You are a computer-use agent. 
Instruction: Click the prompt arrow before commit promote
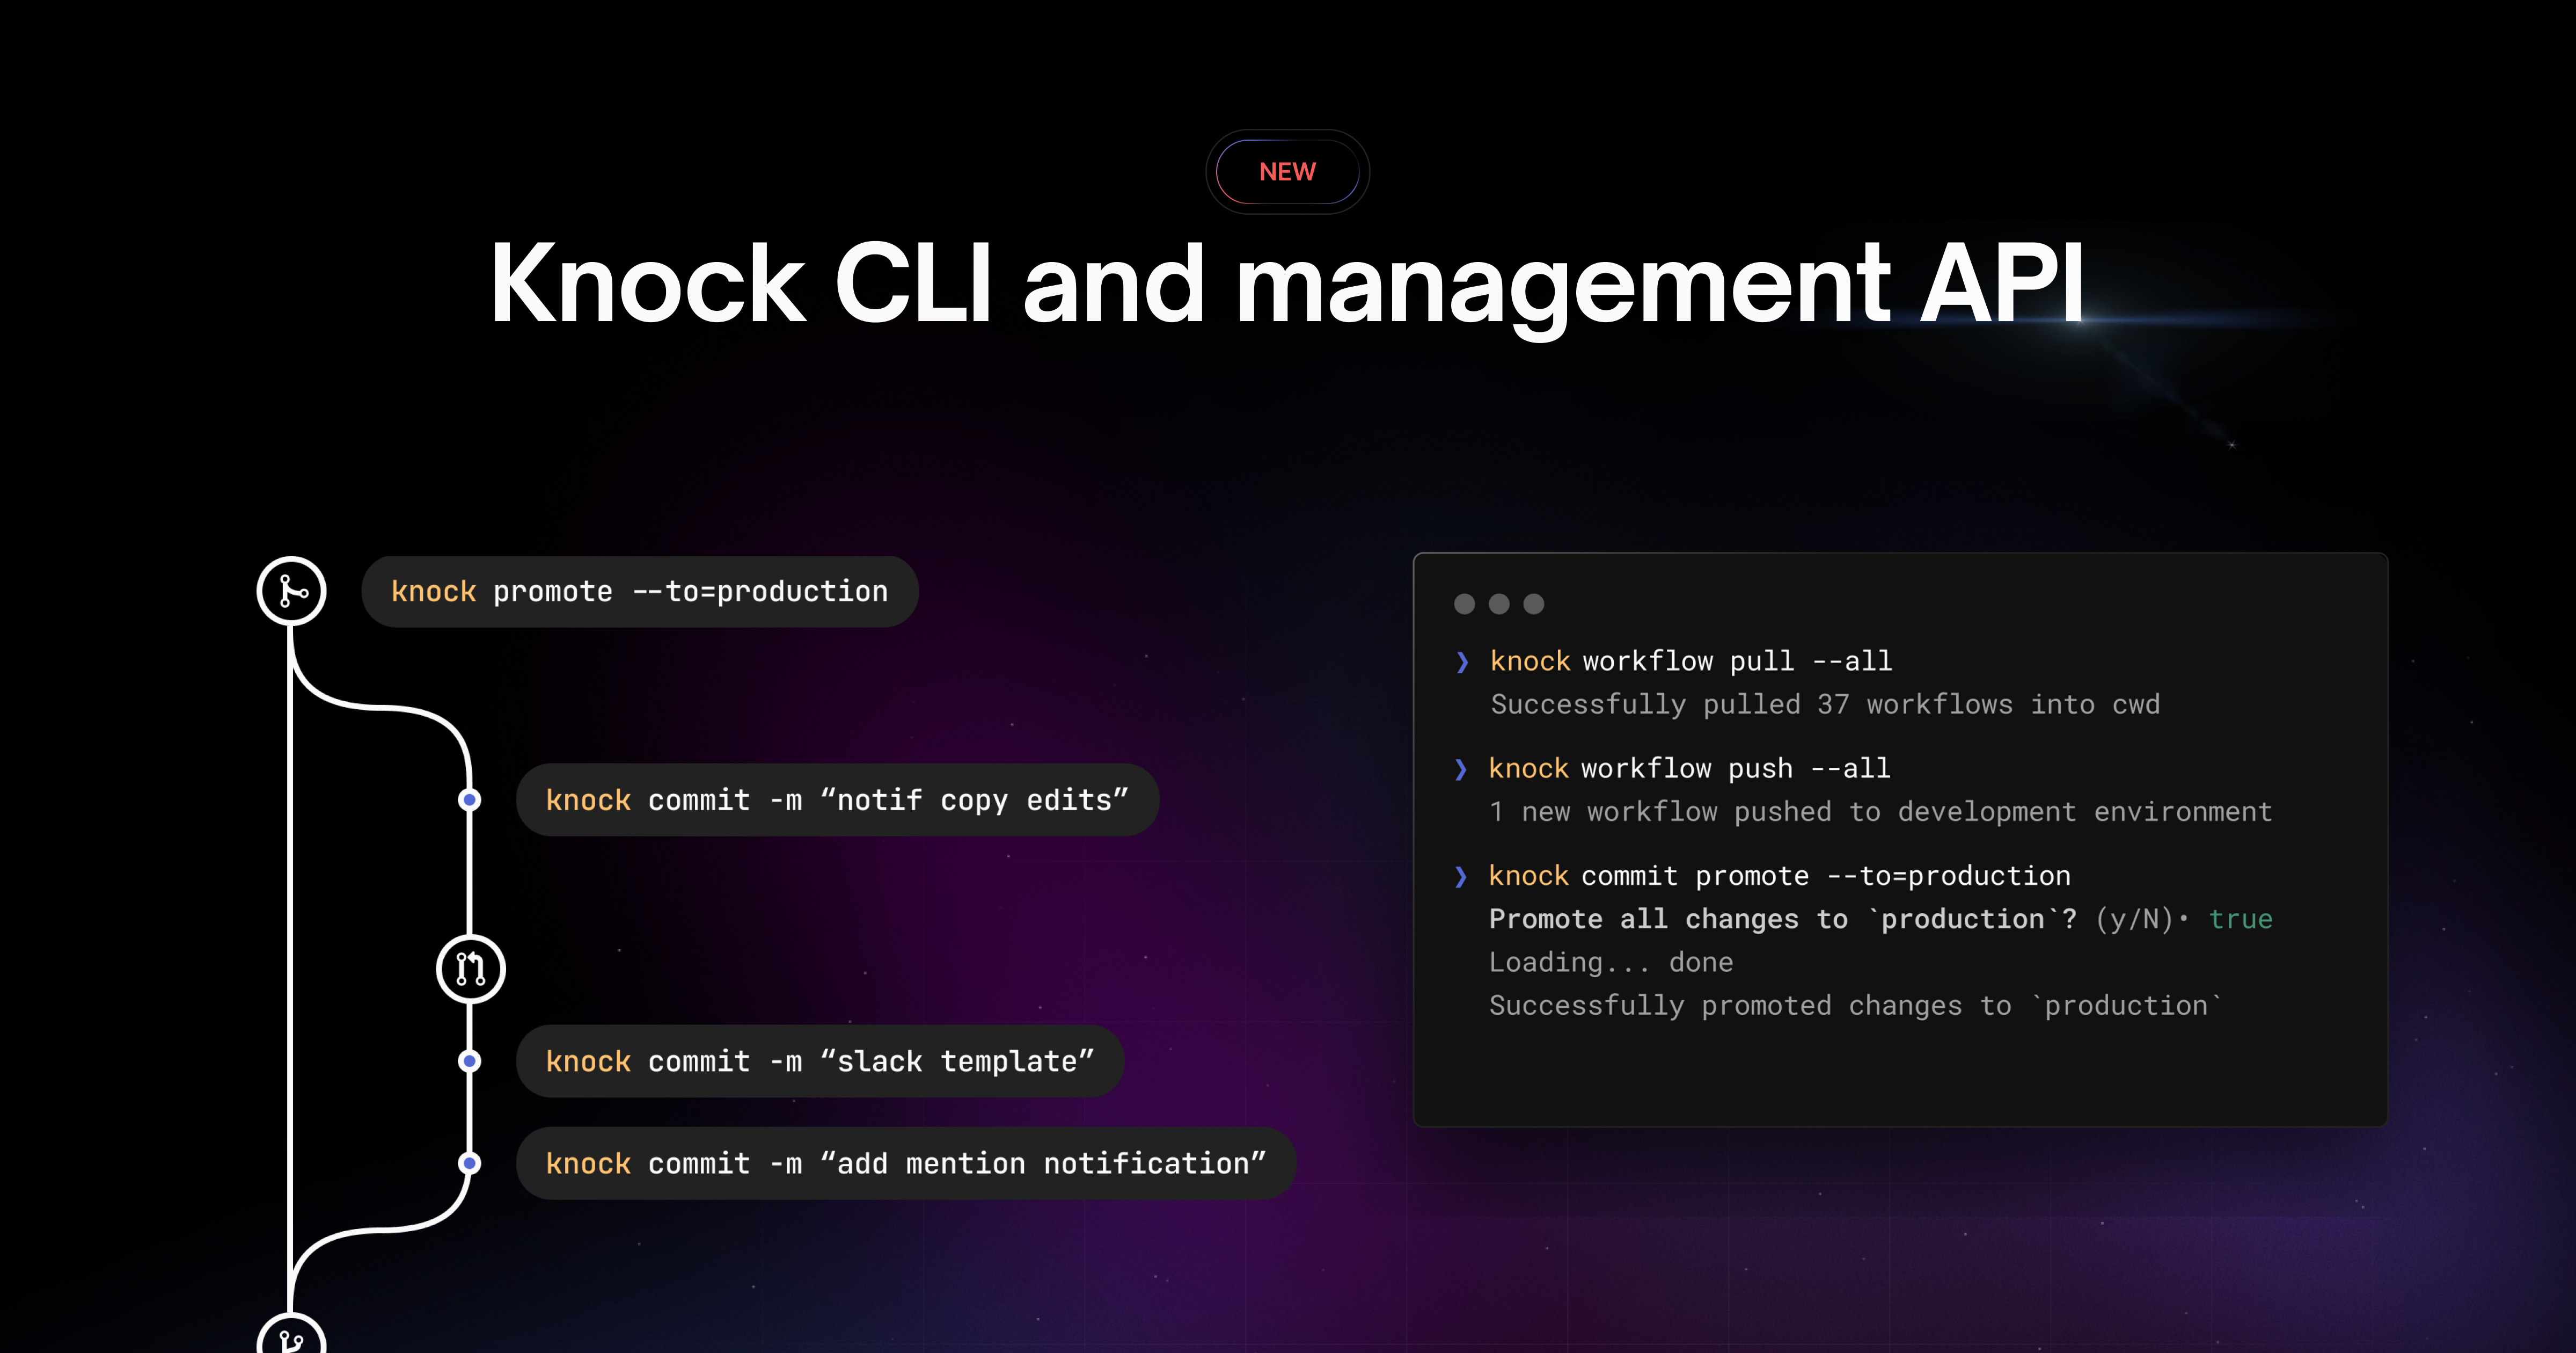pos(1463,875)
